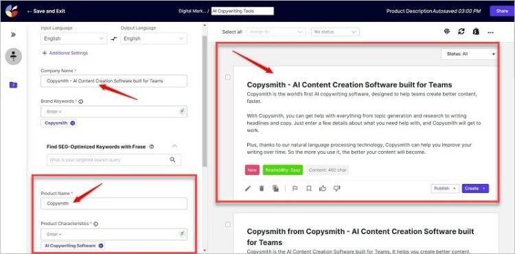Delete first result with trash icon
The height and width of the screenshot is (254, 515).
click(262, 188)
